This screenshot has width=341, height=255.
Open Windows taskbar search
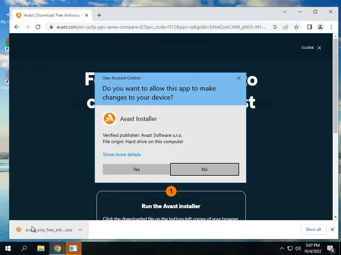click(24, 248)
